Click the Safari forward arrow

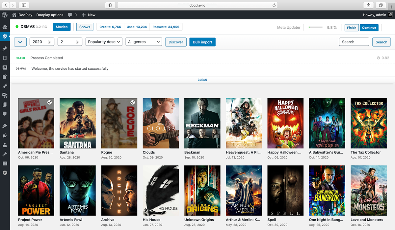tap(13, 5)
